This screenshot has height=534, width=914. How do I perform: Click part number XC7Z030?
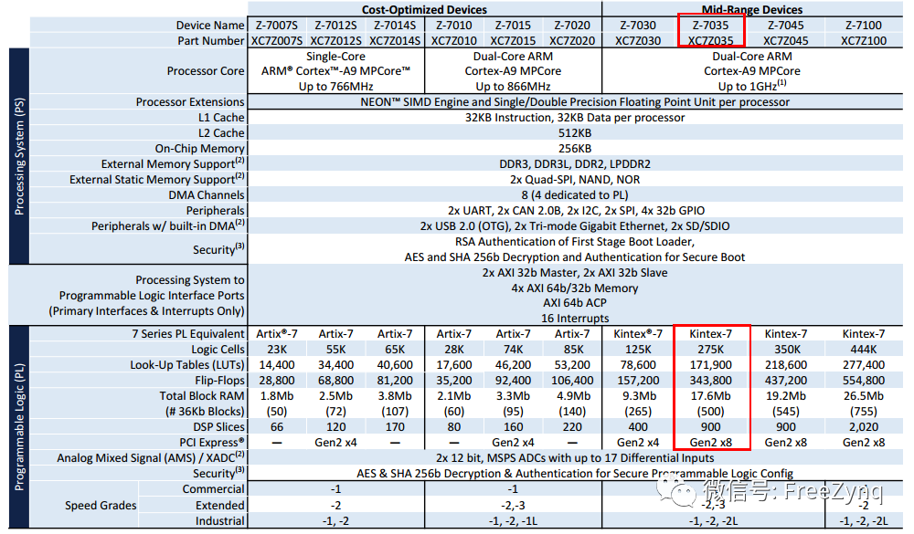(x=638, y=41)
